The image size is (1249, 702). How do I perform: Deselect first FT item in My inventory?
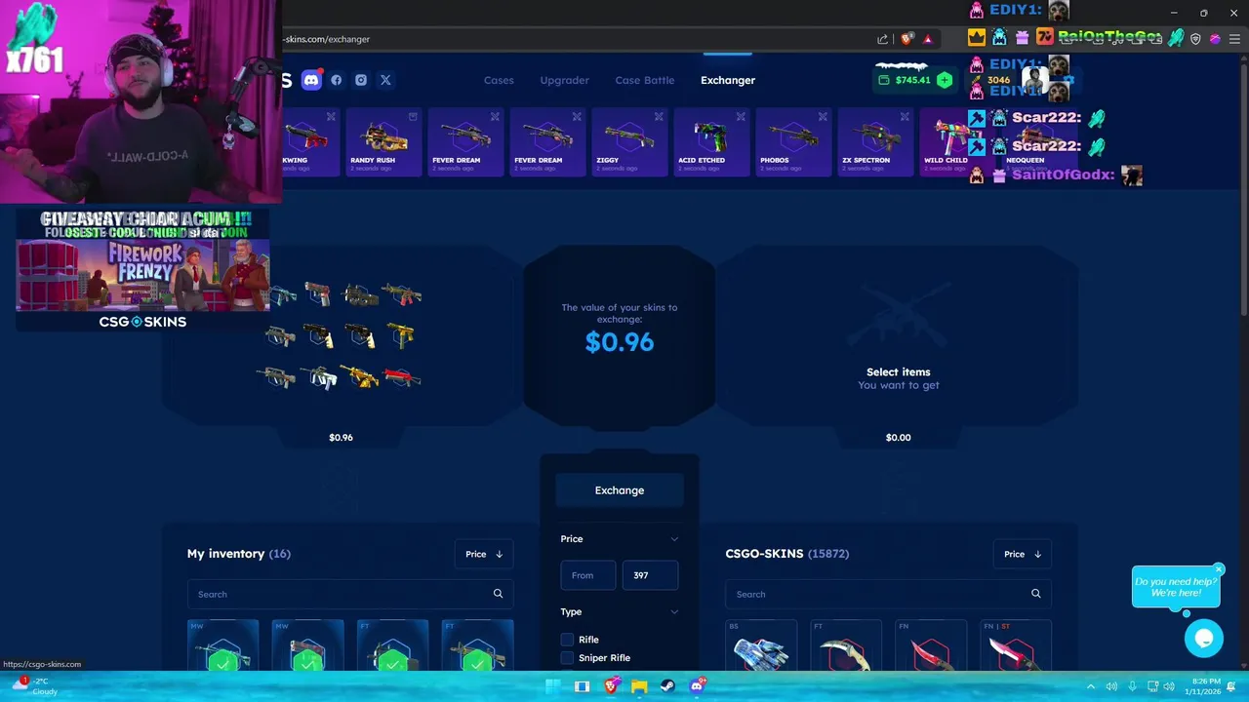point(392,645)
